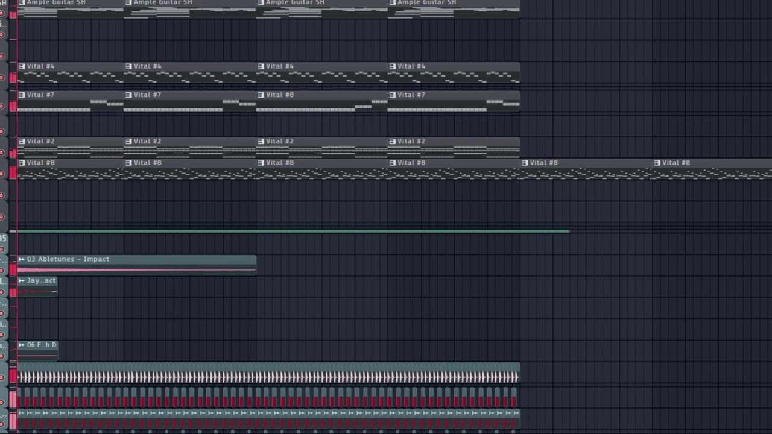772x434 pixels.
Task: Open the fourth Ample Guitar SH clip icon menu
Action: [393, 2]
